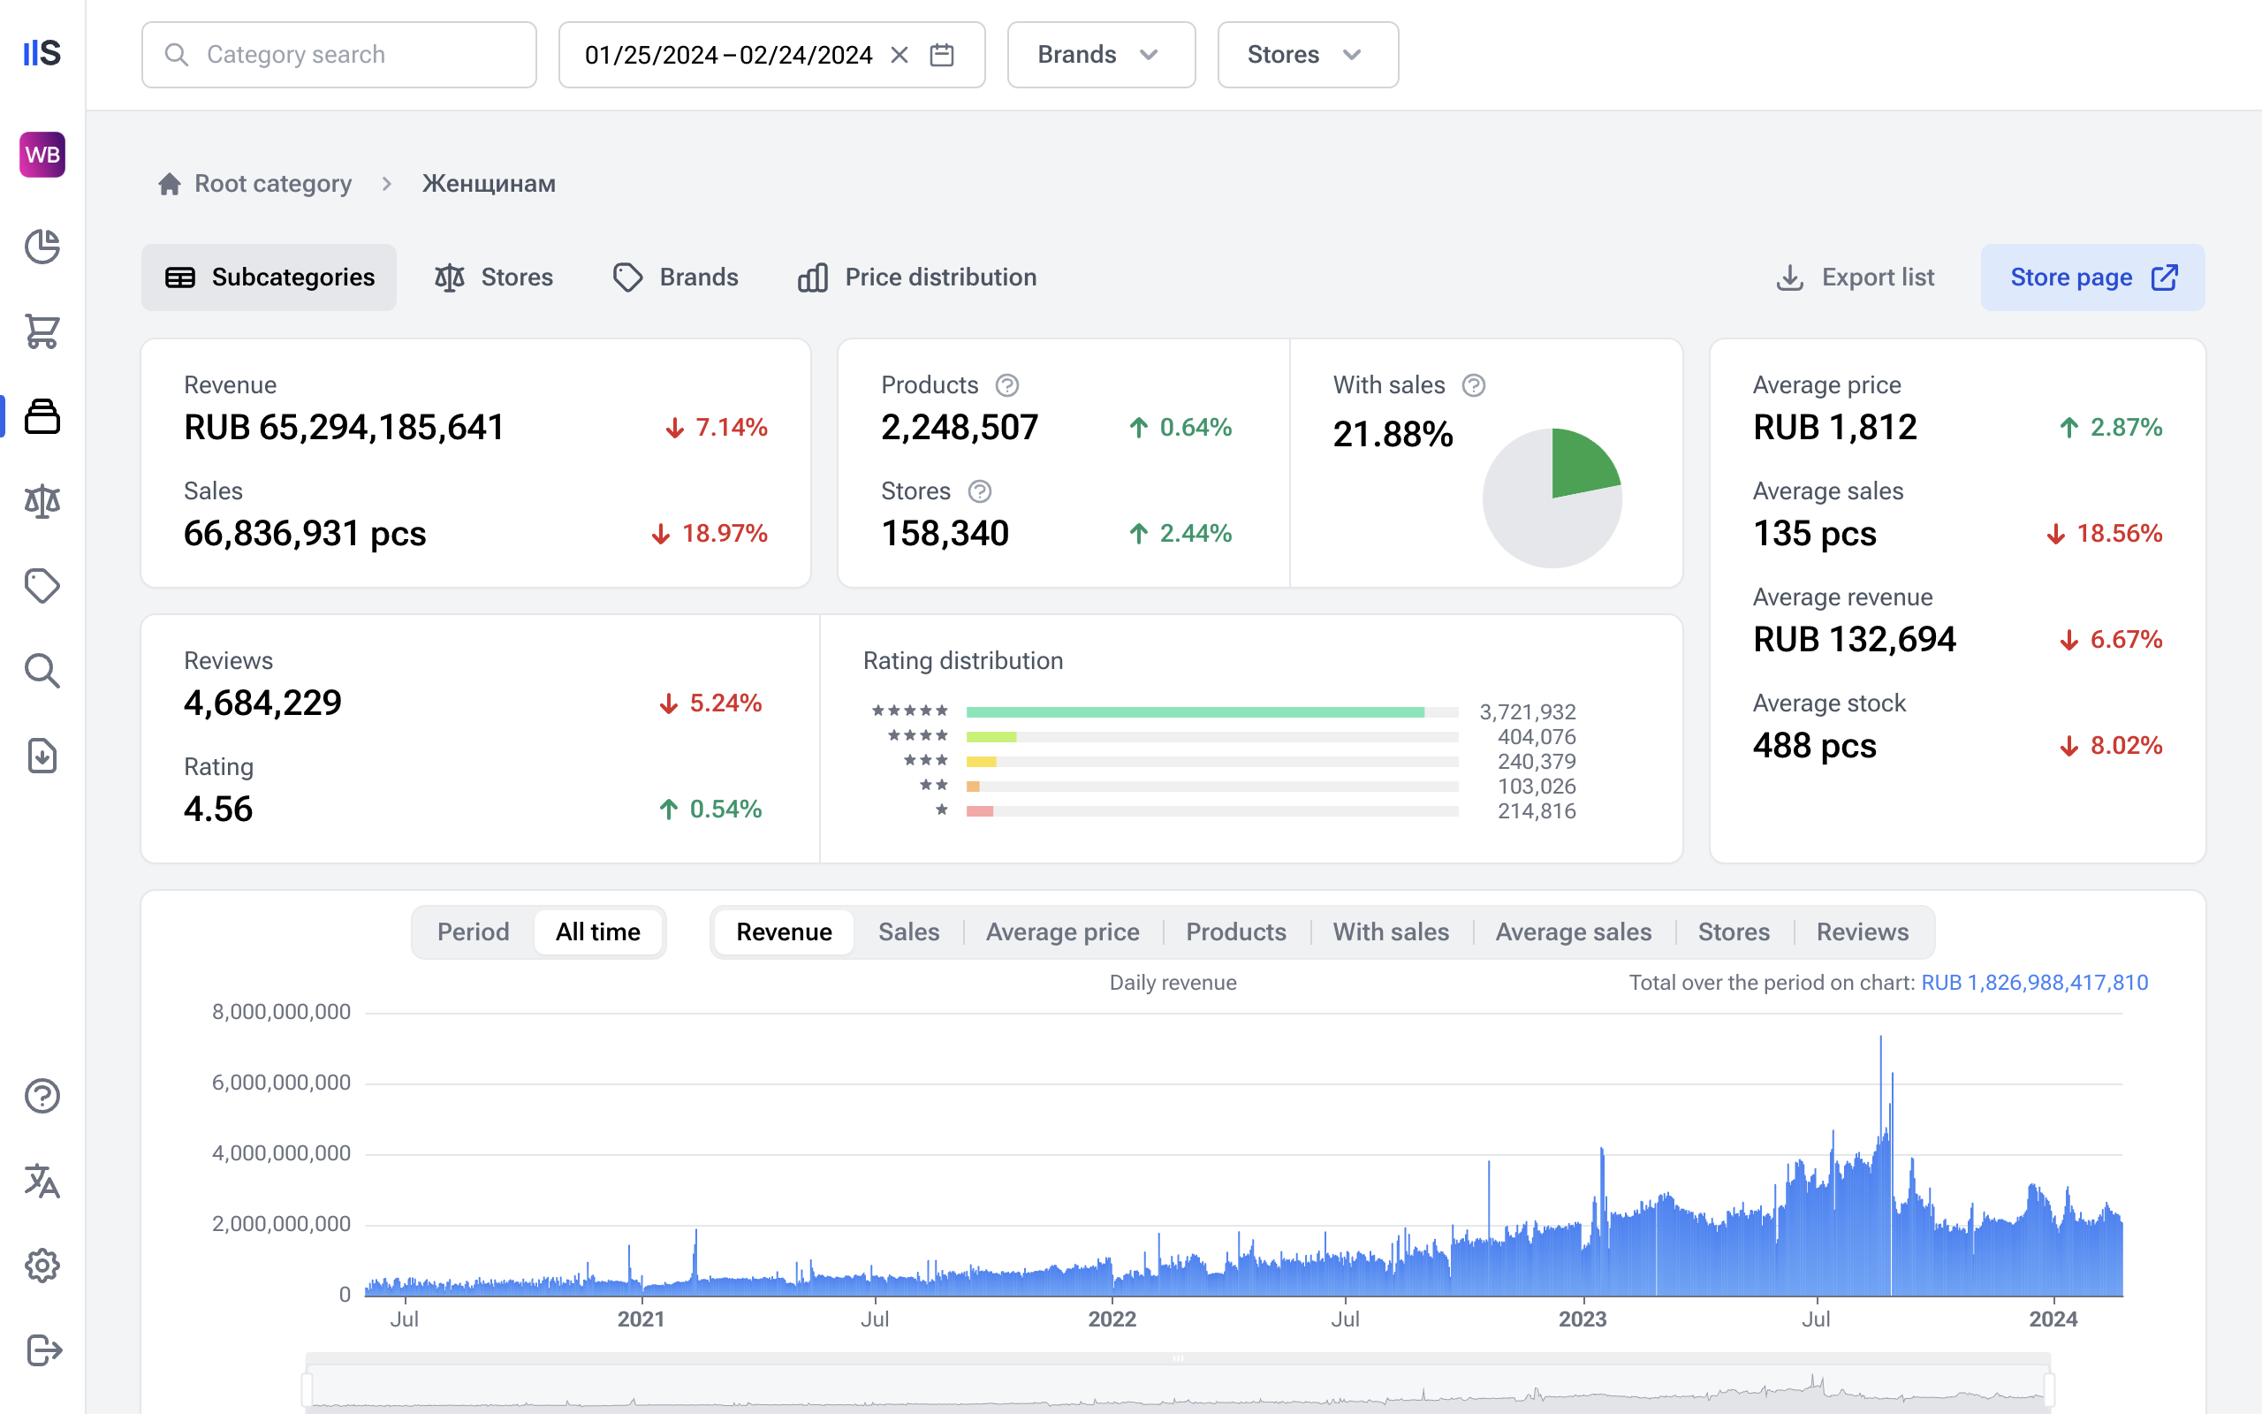Click the left handle of chart range slider
2262x1414 pixels.
point(307,1387)
